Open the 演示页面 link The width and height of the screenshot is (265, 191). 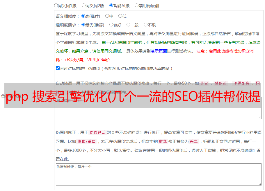(x=159, y=51)
